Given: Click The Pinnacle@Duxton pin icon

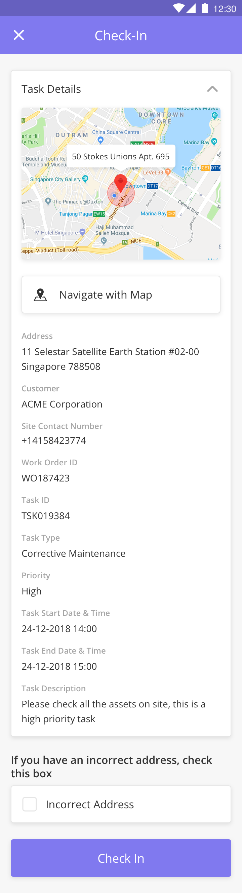Looking at the screenshot, I should click(48, 201).
